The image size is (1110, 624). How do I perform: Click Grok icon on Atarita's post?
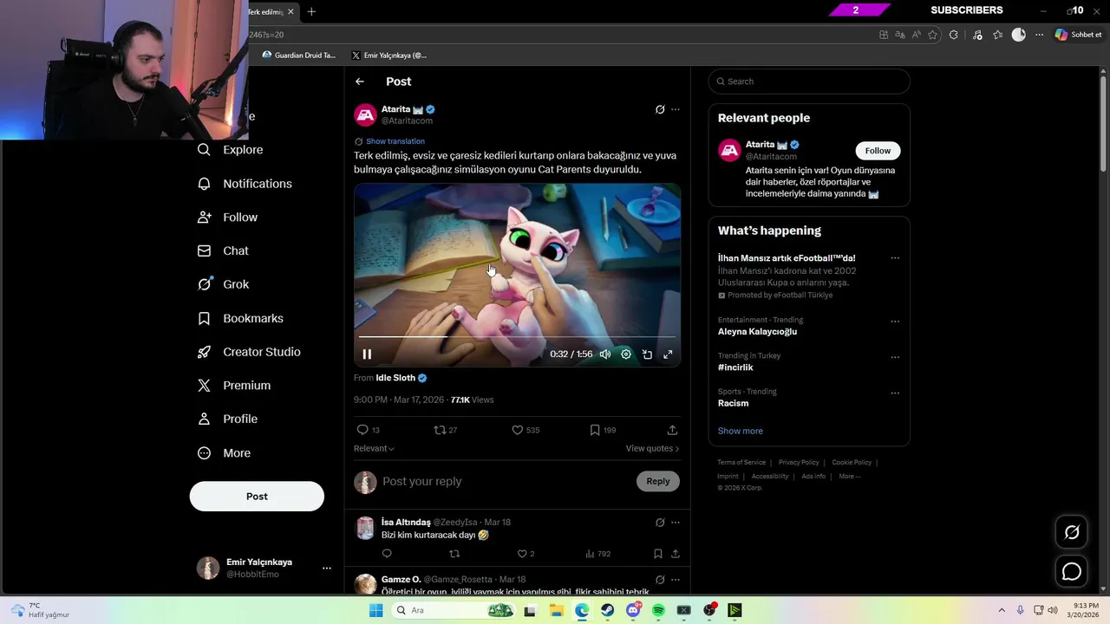point(660,109)
